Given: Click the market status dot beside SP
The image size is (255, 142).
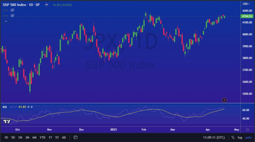Looking at the screenshot, I should click(x=46, y=5).
